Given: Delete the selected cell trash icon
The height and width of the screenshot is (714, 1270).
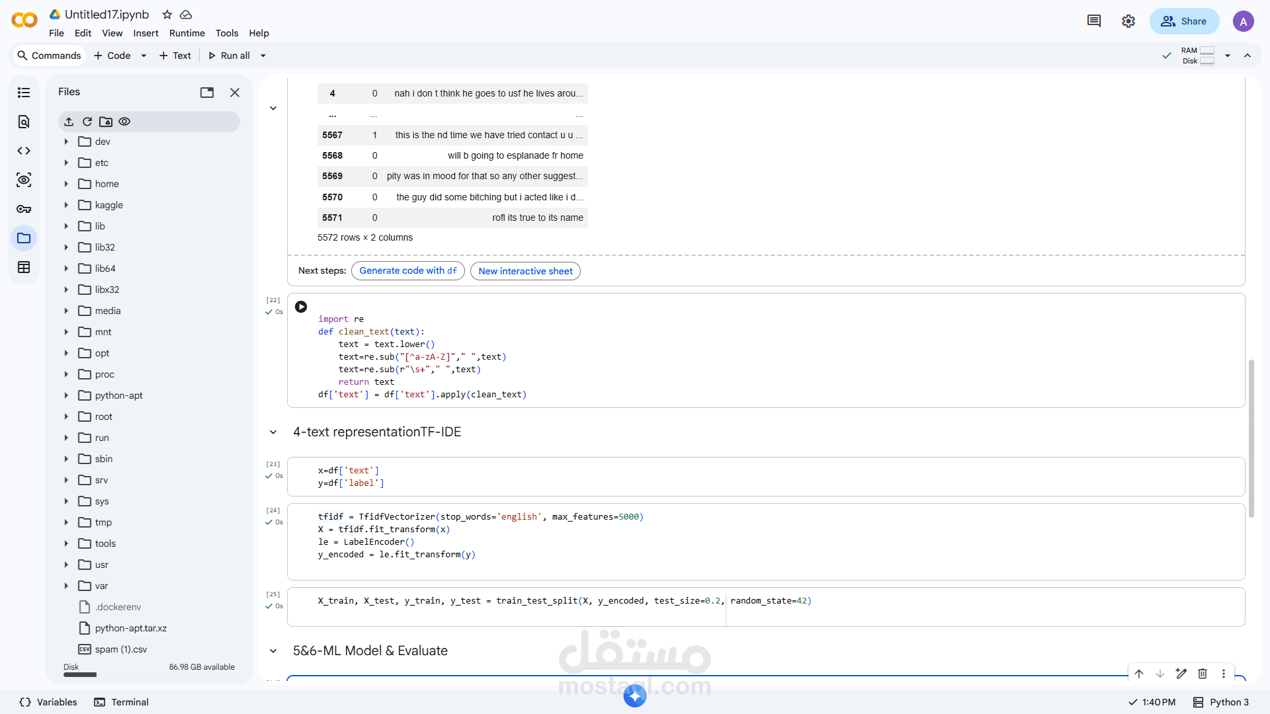Looking at the screenshot, I should (x=1203, y=674).
